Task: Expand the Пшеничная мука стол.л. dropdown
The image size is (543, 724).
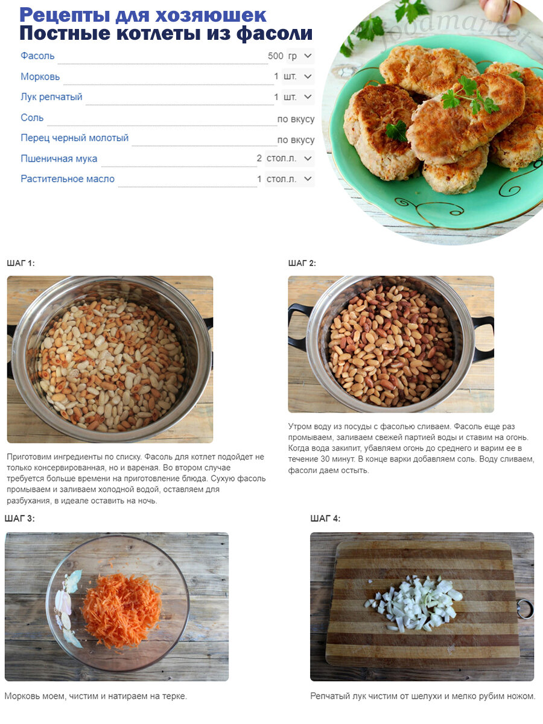Action: (290, 159)
